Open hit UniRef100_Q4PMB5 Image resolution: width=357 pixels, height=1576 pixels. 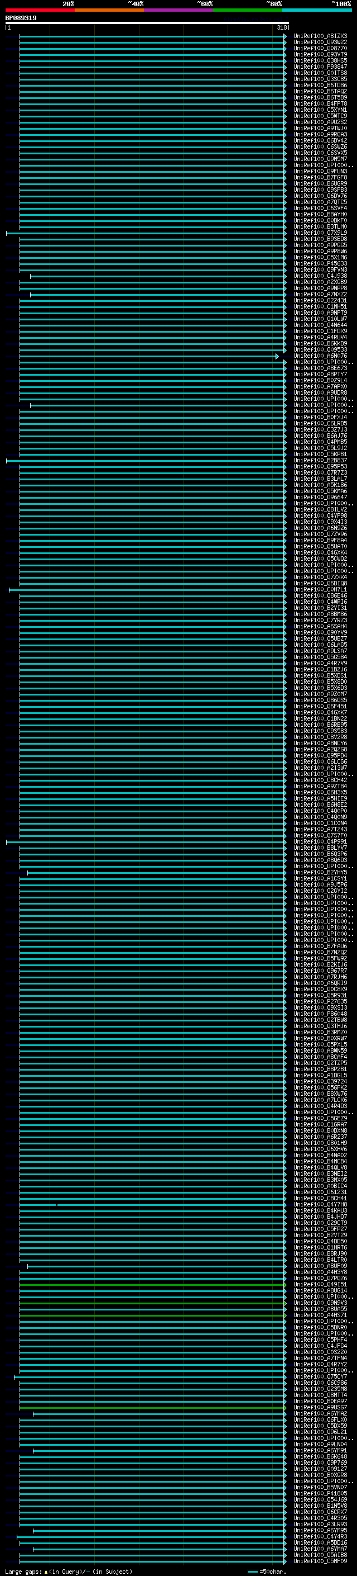pos(320,442)
